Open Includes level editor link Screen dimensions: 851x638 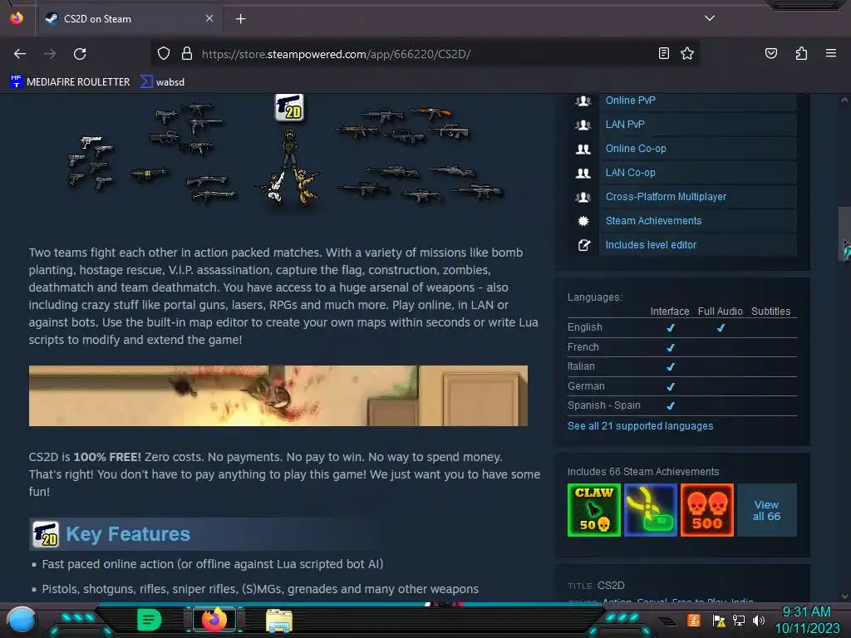click(651, 245)
